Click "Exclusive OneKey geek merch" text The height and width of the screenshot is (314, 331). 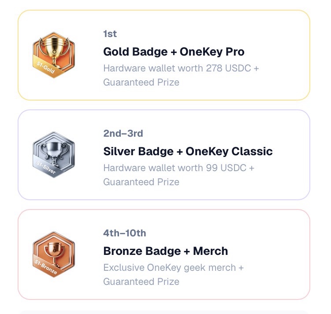pos(170,268)
